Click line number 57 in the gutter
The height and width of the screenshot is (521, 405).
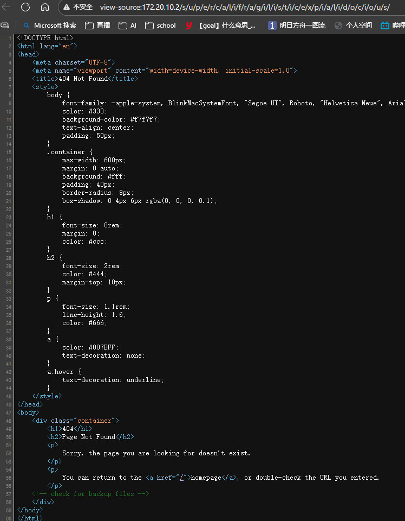[10, 494]
